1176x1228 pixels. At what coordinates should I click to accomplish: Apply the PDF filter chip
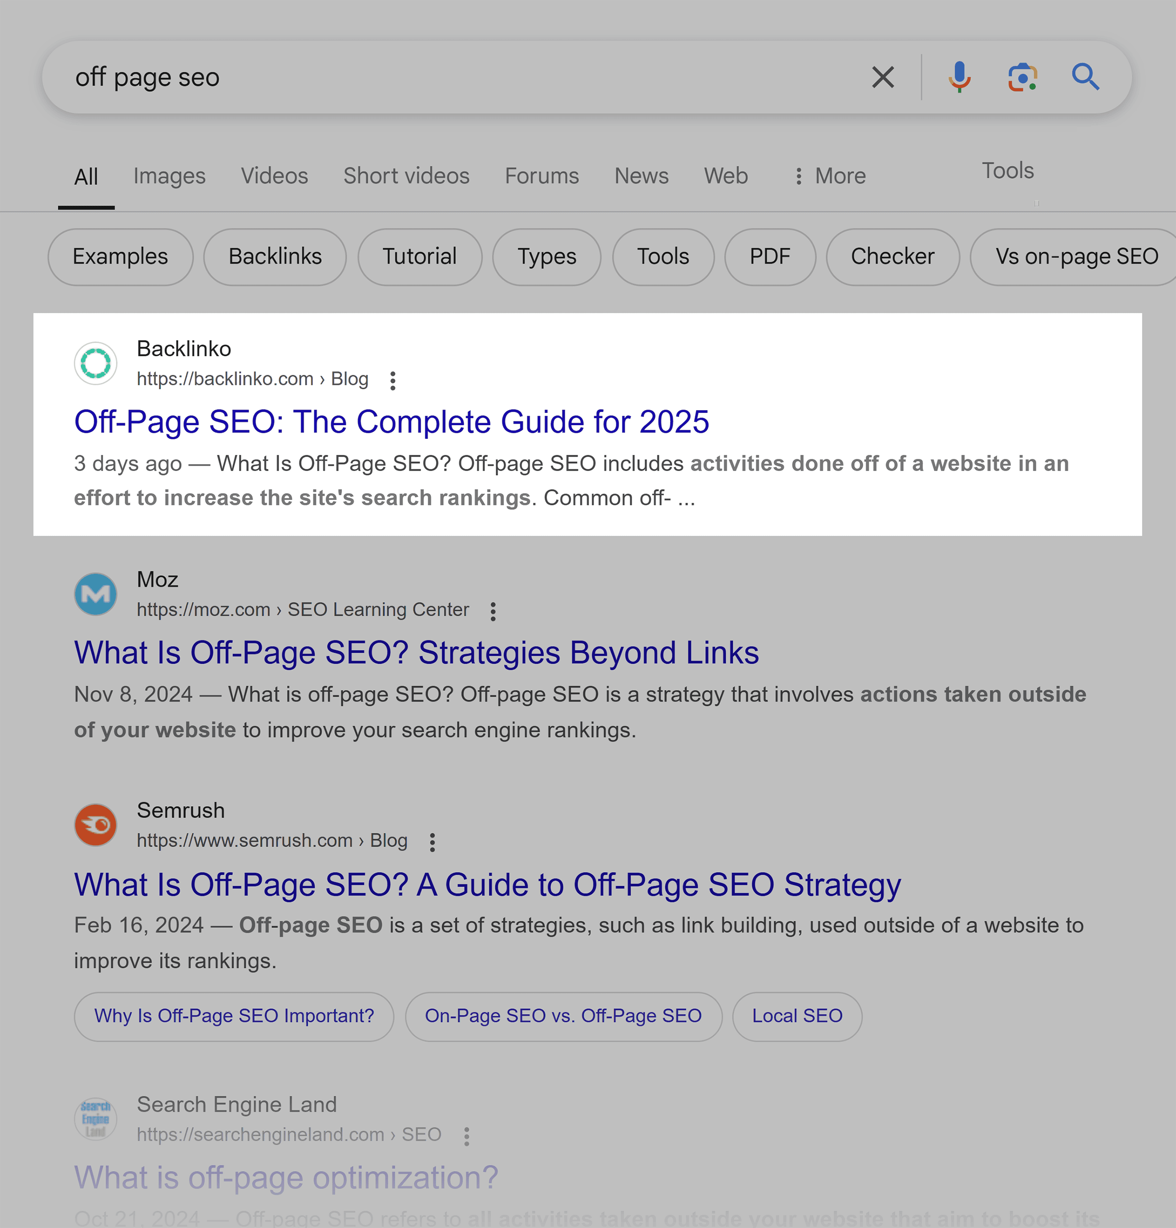tap(770, 257)
